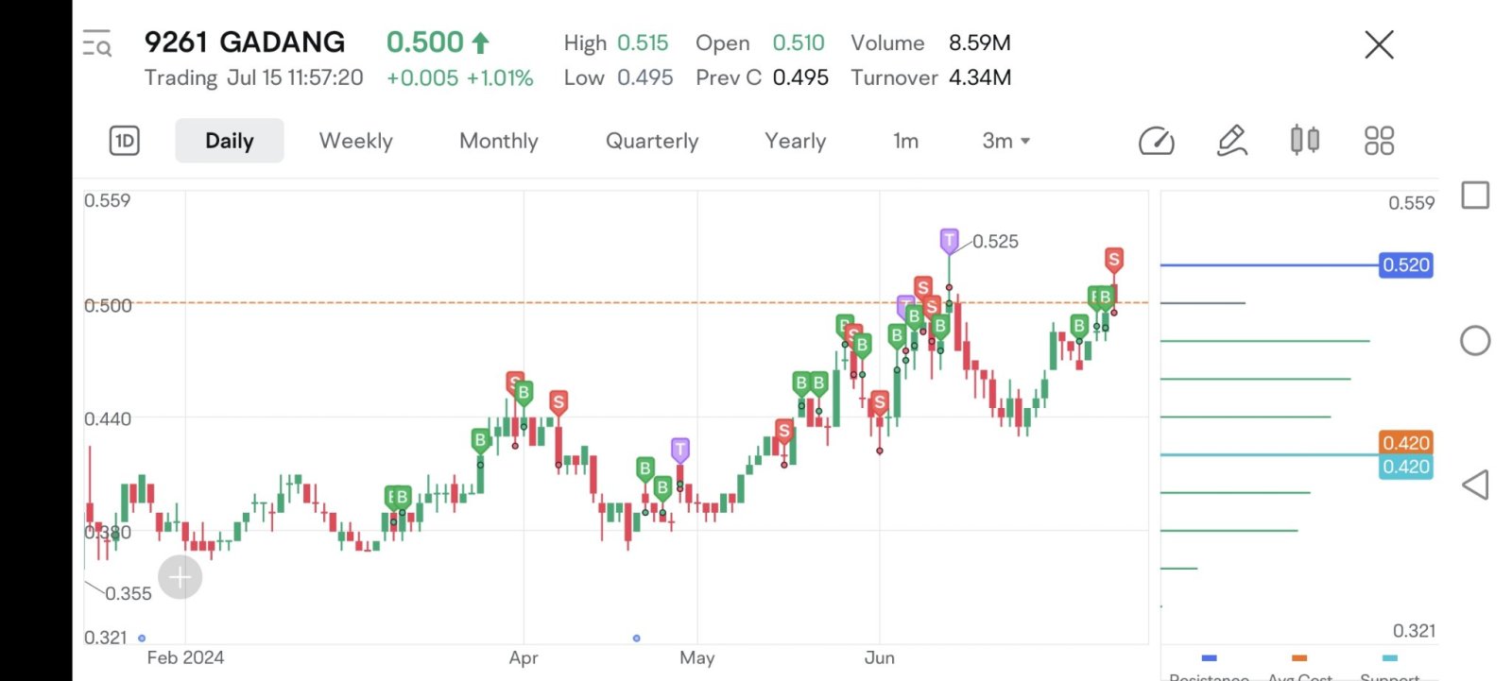The width and height of the screenshot is (1512, 681).
Task: Switch to the Yearly timeframe
Action: coord(795,141)
